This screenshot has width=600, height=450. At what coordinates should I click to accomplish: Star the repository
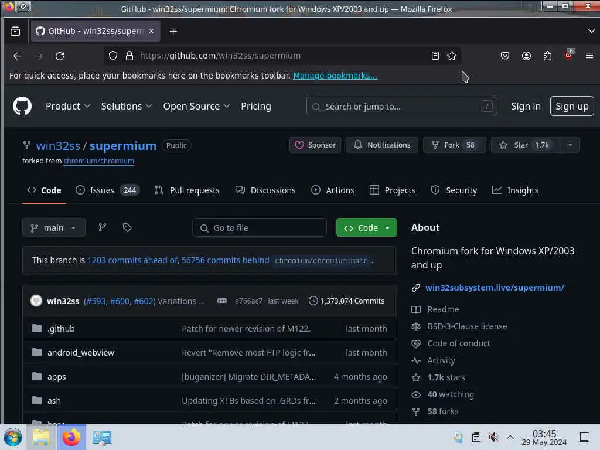point(526,145)
